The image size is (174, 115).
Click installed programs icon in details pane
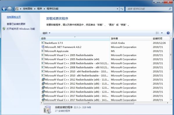(x=48, y=109)
